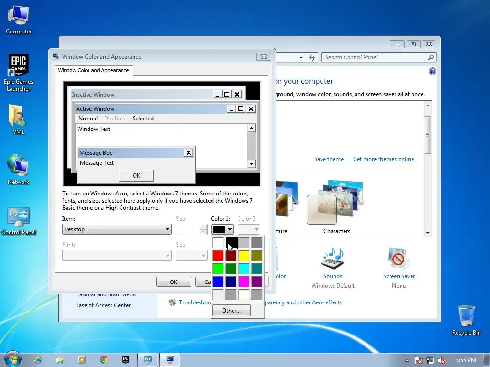
Task: Select the Control Panel desktop icon
Action: pyautogui.click(x=19, y=221)
